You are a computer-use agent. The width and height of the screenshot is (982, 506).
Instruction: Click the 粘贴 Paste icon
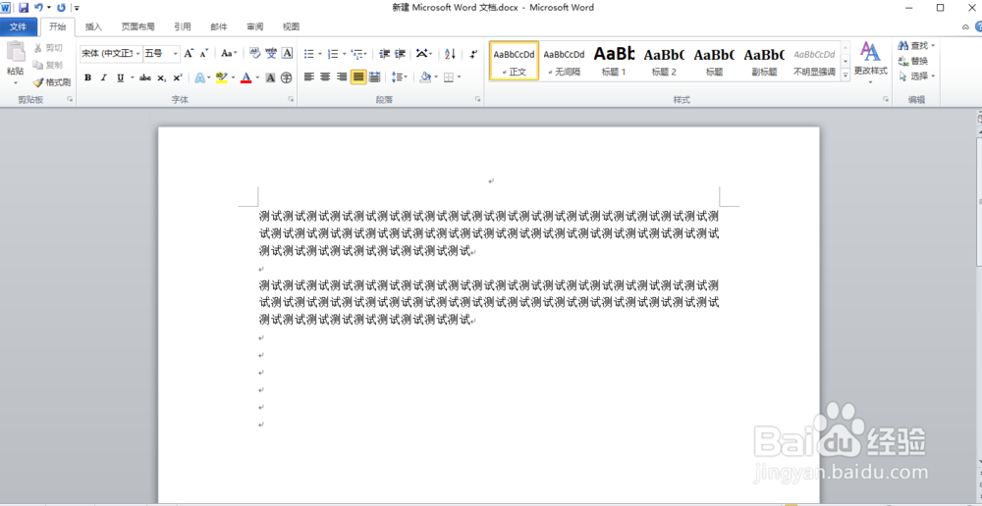pyautogui.click(x=16, y=53)
